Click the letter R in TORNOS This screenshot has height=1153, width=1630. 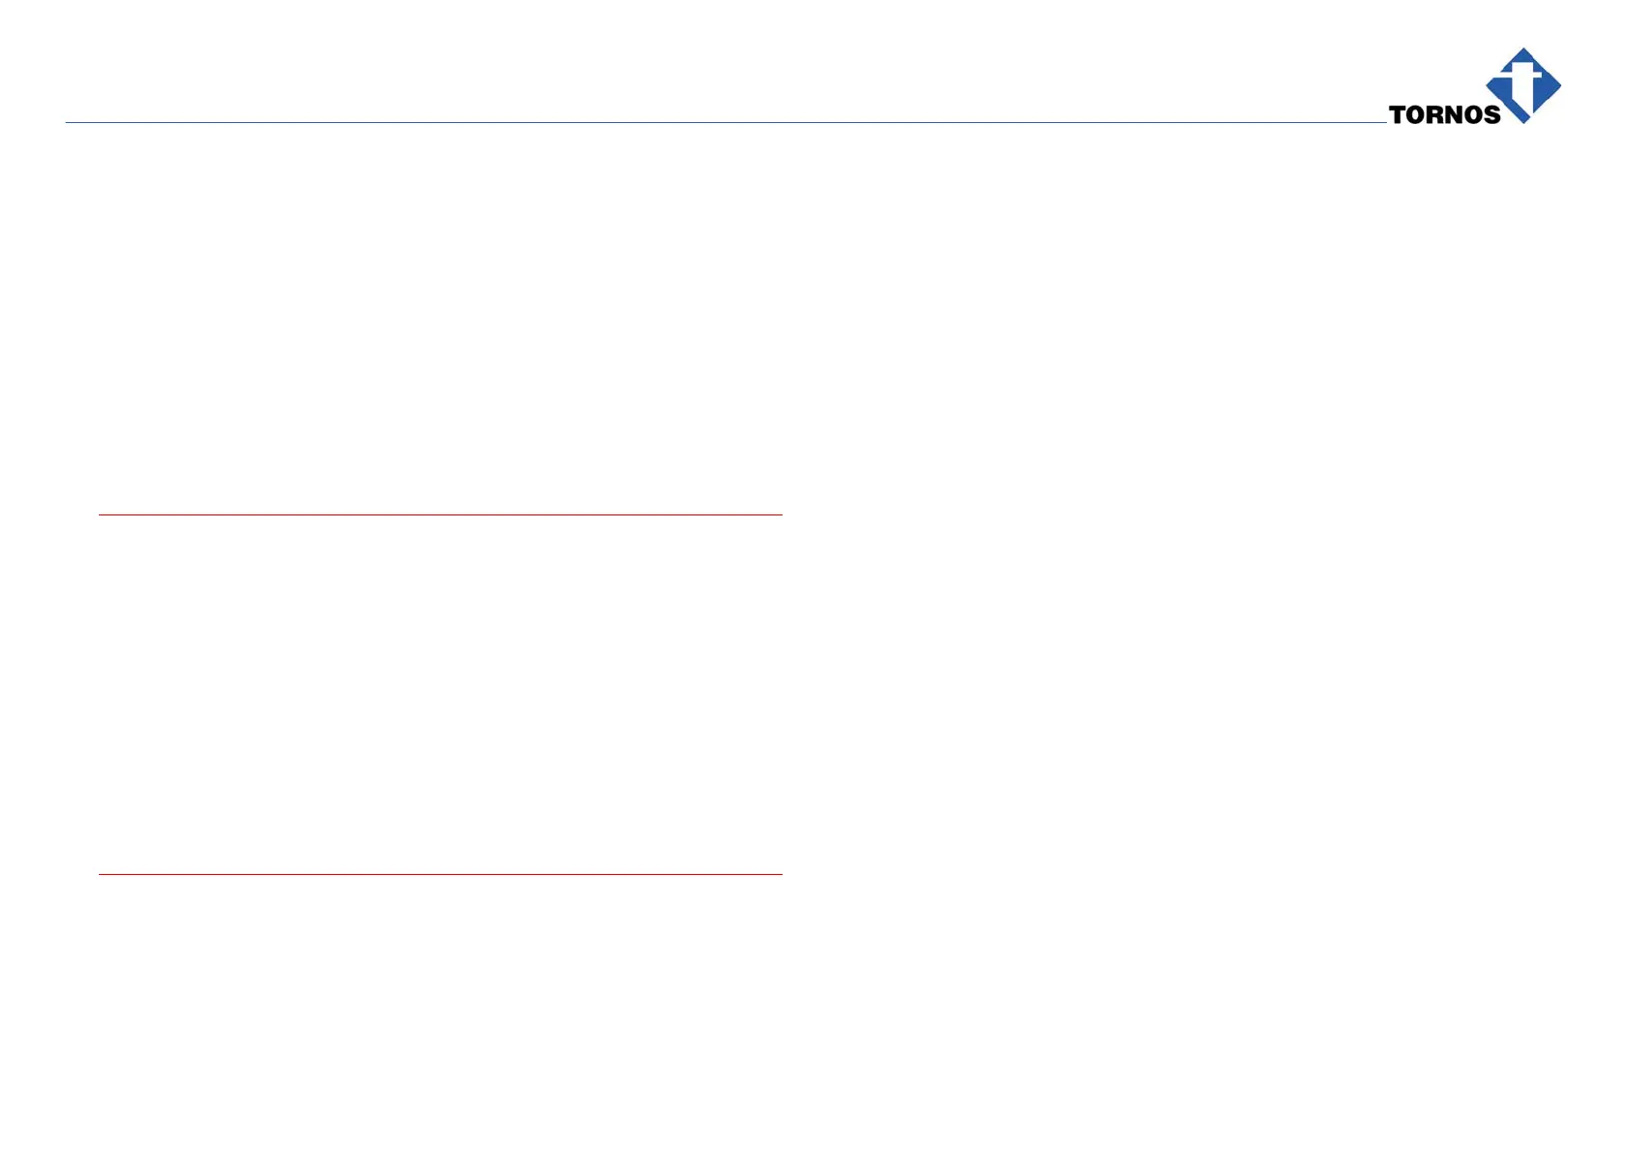tap(1435, 114)
